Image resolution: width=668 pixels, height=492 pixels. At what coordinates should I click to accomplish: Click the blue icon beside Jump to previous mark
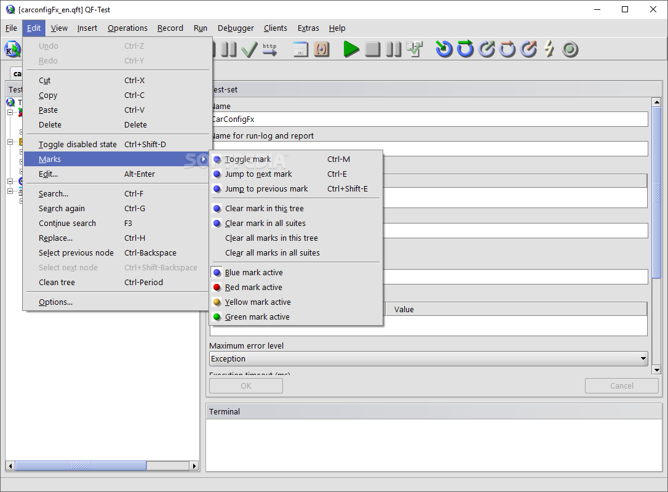(217, 189)
